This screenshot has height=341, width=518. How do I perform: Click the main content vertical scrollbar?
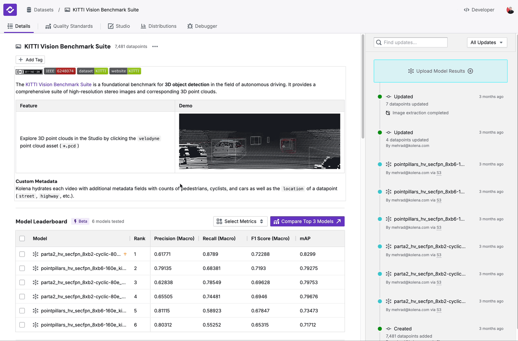(363, 86)
